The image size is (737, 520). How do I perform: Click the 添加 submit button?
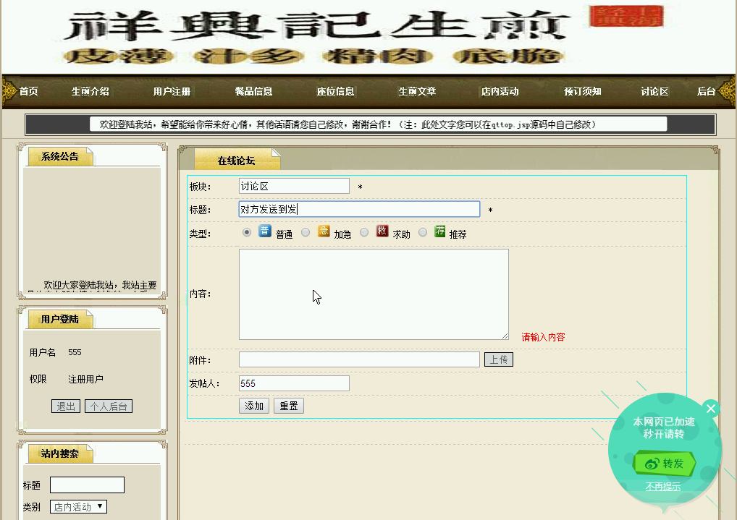point(254,406)
